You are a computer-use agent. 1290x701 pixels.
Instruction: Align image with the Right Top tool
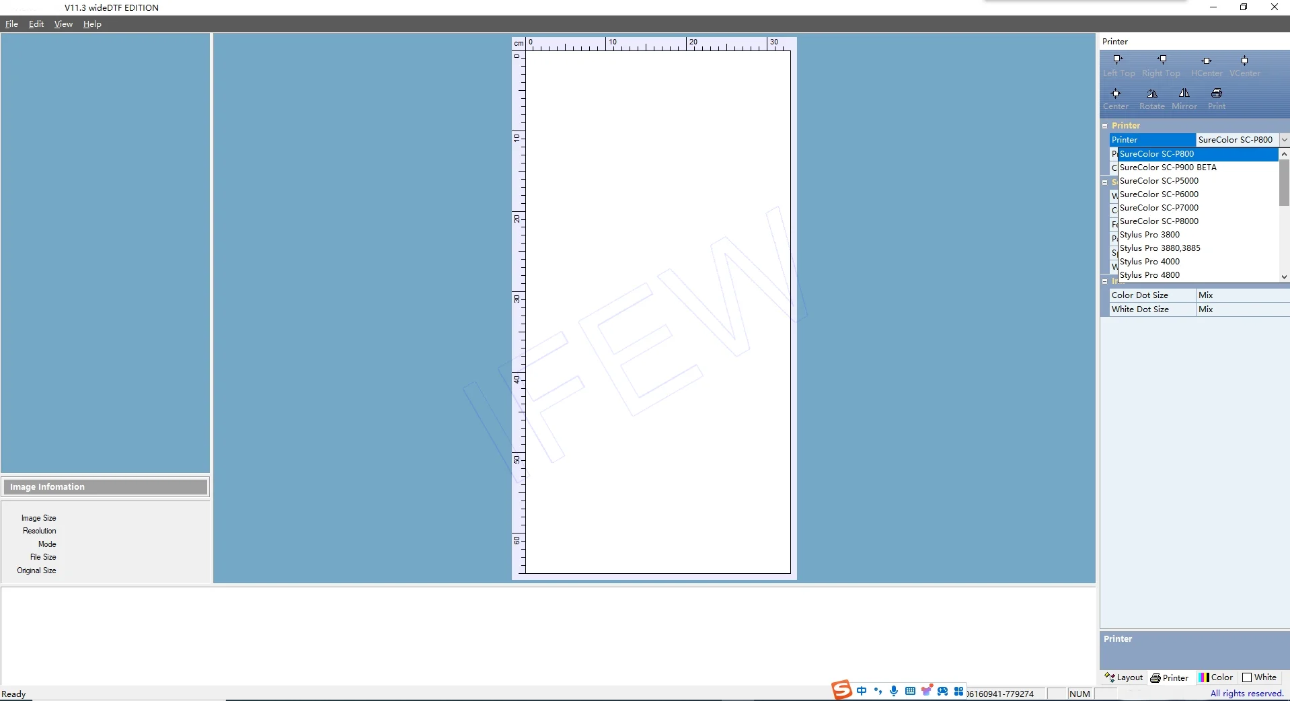coord(1161,65)
